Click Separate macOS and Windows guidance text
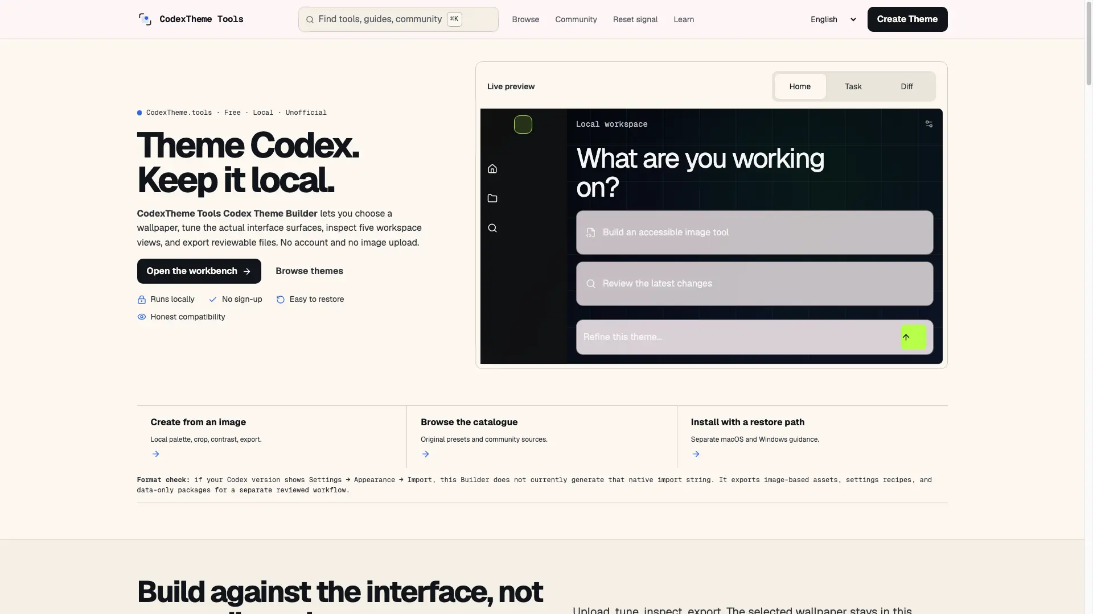 pos(755,439)
